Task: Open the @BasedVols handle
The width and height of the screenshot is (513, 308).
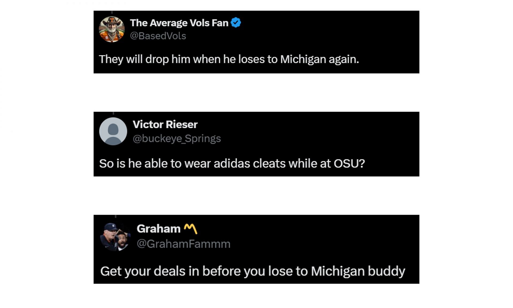Action: [158, 36]
